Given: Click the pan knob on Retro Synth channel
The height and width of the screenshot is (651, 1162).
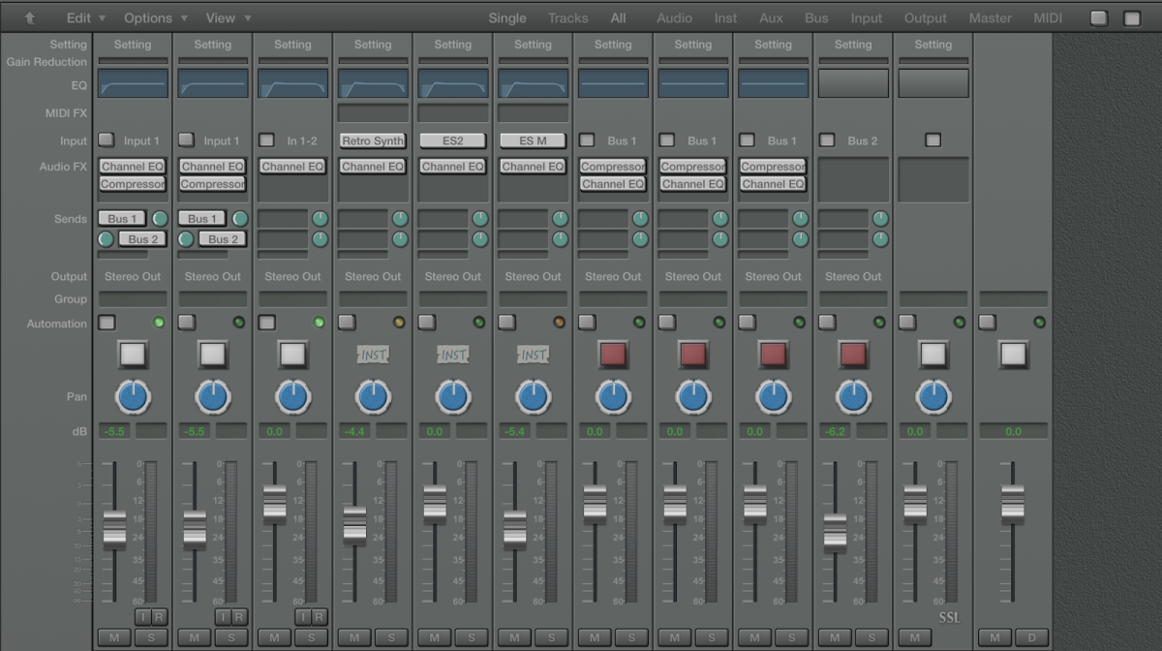Looking at the screenshot, I should click(x=373, y=396).
